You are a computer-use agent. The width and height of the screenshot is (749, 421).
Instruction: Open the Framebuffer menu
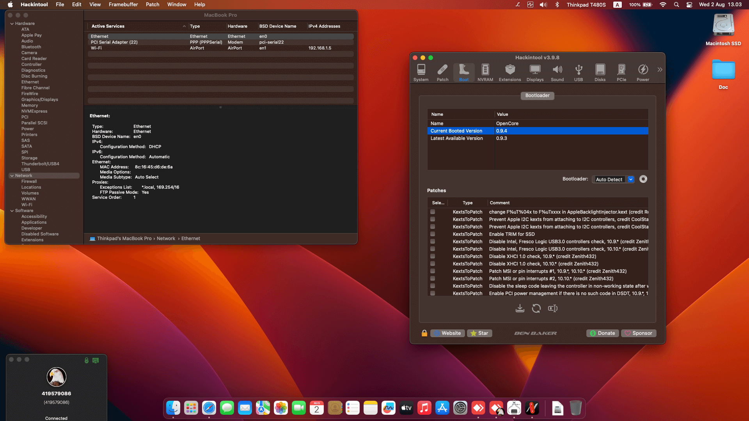click(x=123, y=5)
